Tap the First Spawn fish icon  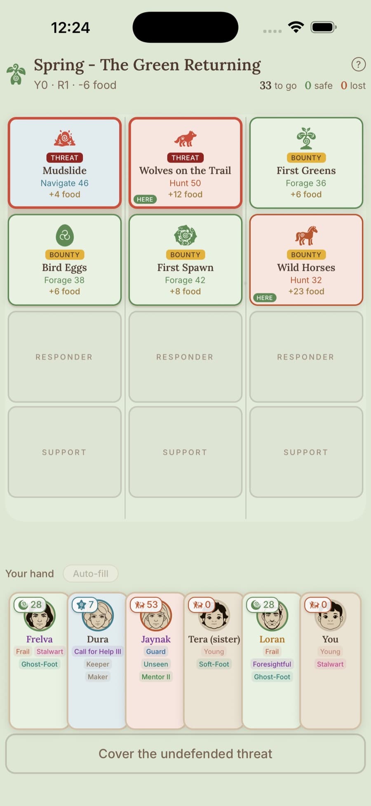point(185,235)
